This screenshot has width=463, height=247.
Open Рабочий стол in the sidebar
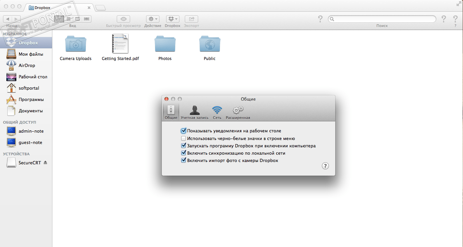tap(26, 77)
